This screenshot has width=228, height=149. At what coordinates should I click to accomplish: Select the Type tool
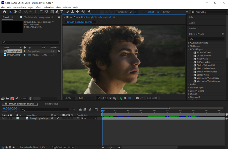(x=62, y=12)
